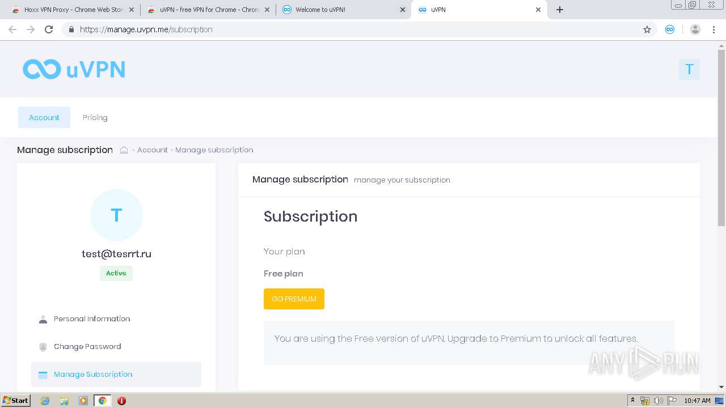
Task: Launch Internet Explorer from taskbar
Action: click(45, 401)
